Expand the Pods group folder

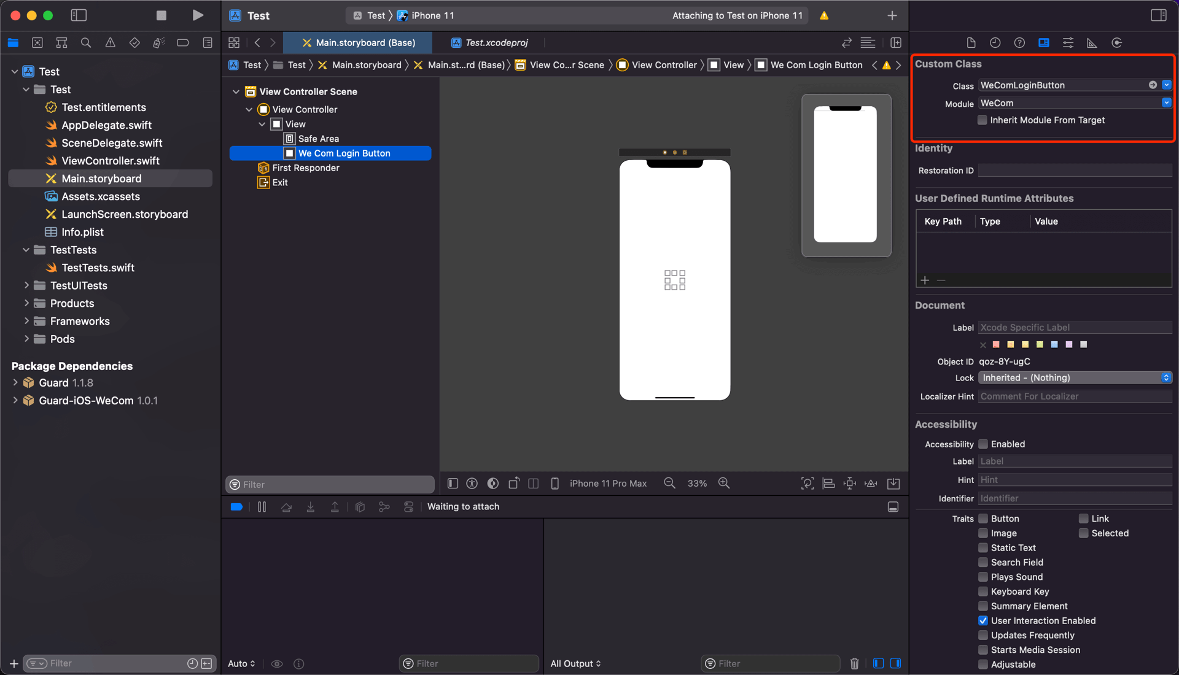click(26, 339)
